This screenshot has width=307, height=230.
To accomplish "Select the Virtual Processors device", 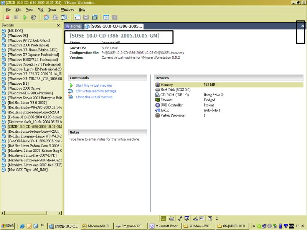I will click(x=229, y=115).
